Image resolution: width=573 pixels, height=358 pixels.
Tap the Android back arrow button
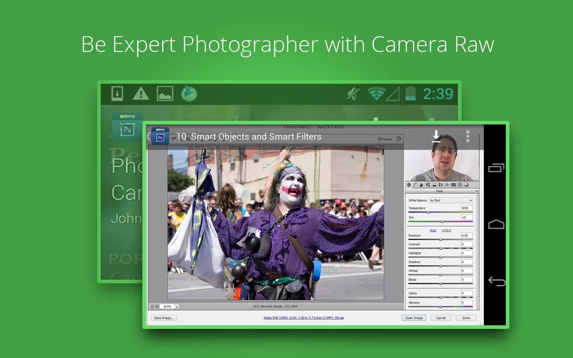(x=496, y=281)
